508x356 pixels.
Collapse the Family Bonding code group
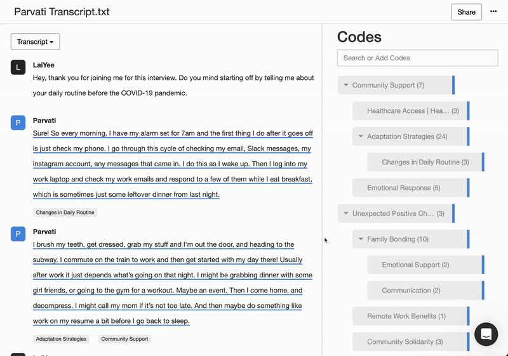pos(361,239)
